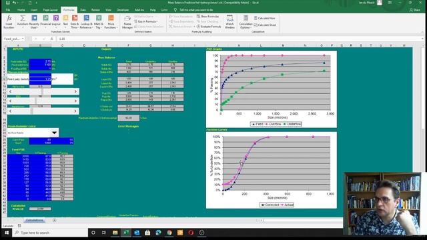Open File Explorer from the taskbar

pos(115,233)
